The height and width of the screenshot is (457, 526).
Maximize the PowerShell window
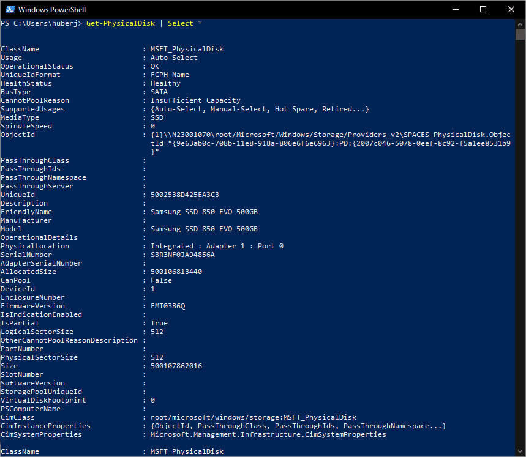(483, 9)
